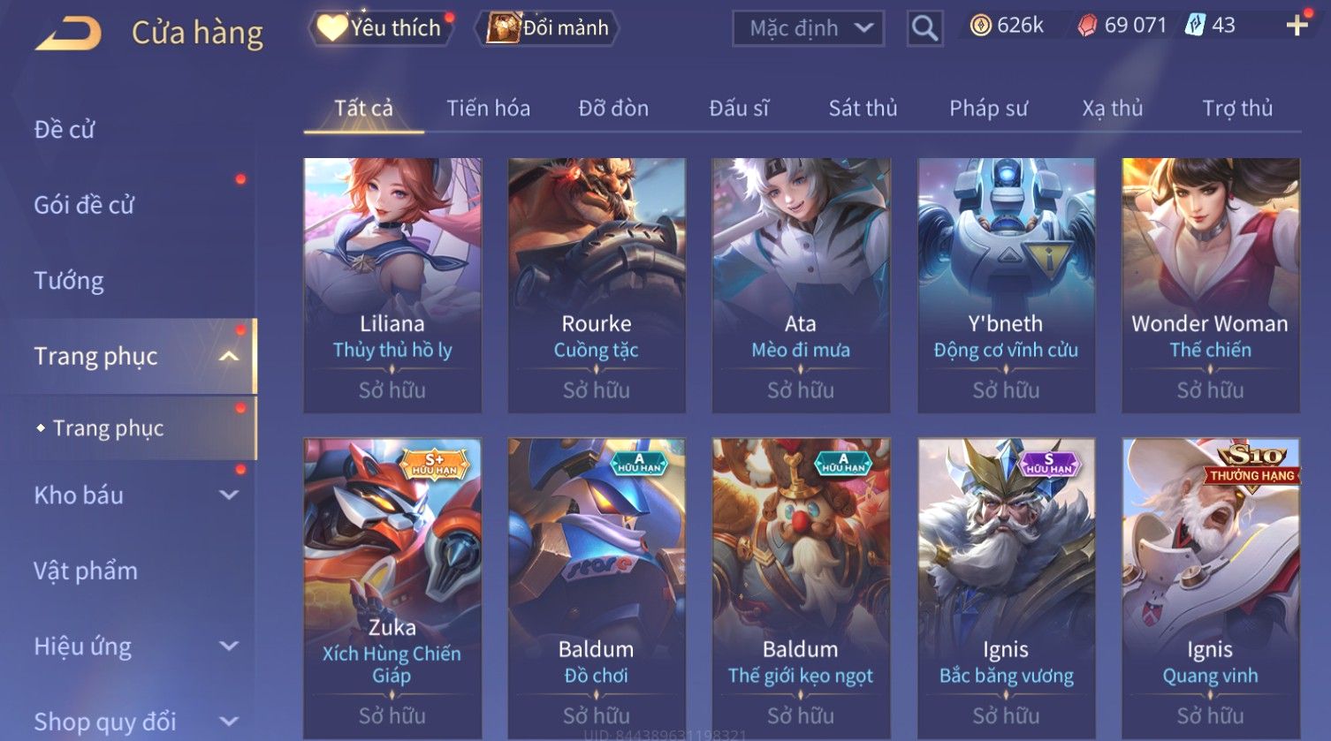Click the back arrow icon next to Cửa hàng
The width and height of the screenshot is (1331, 741).
click(69, 34)
